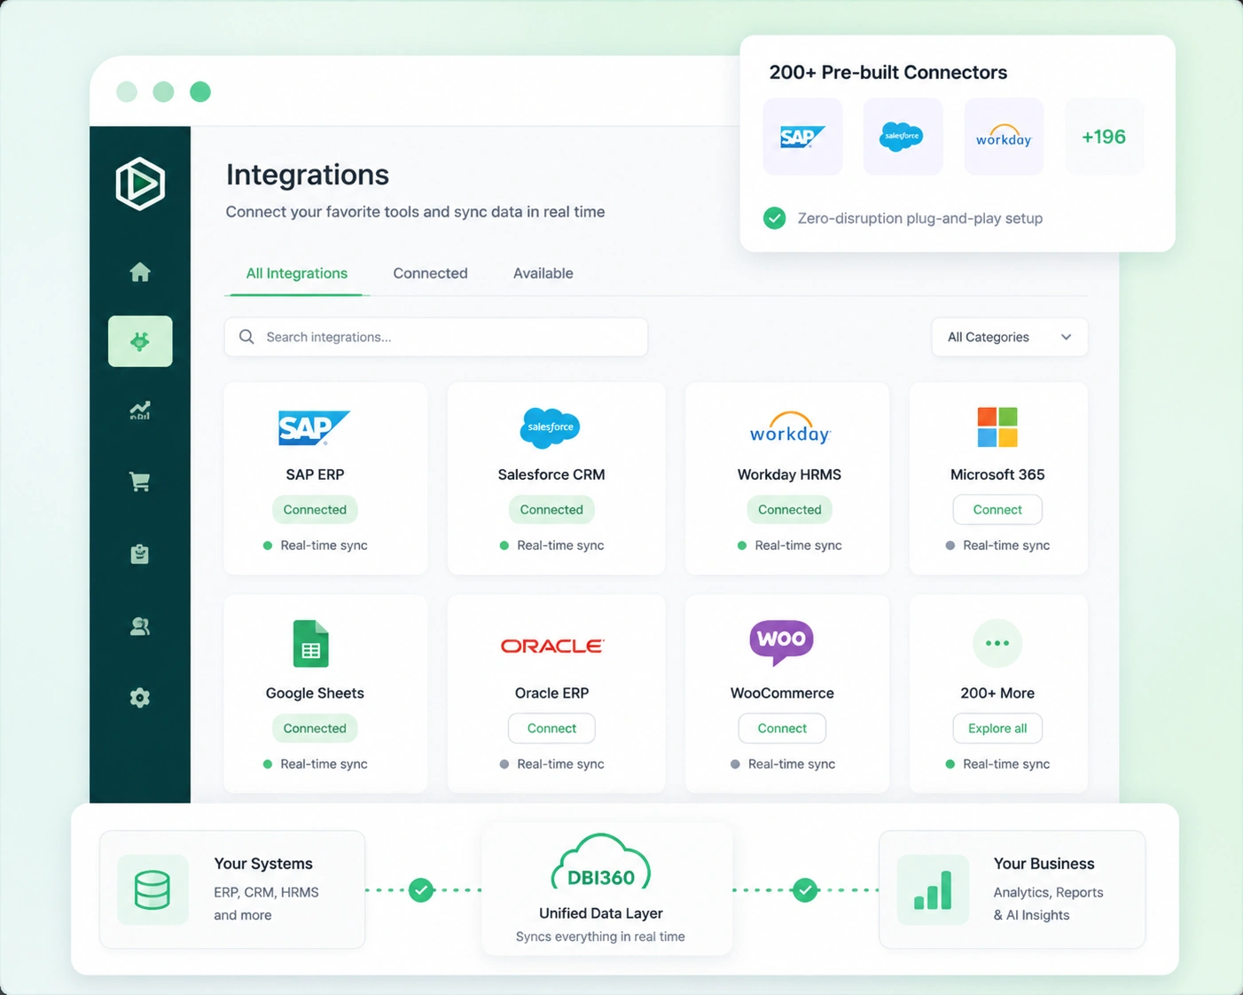Click the Salesforce cloud logo on CRM card

click(x=551, y=427)
